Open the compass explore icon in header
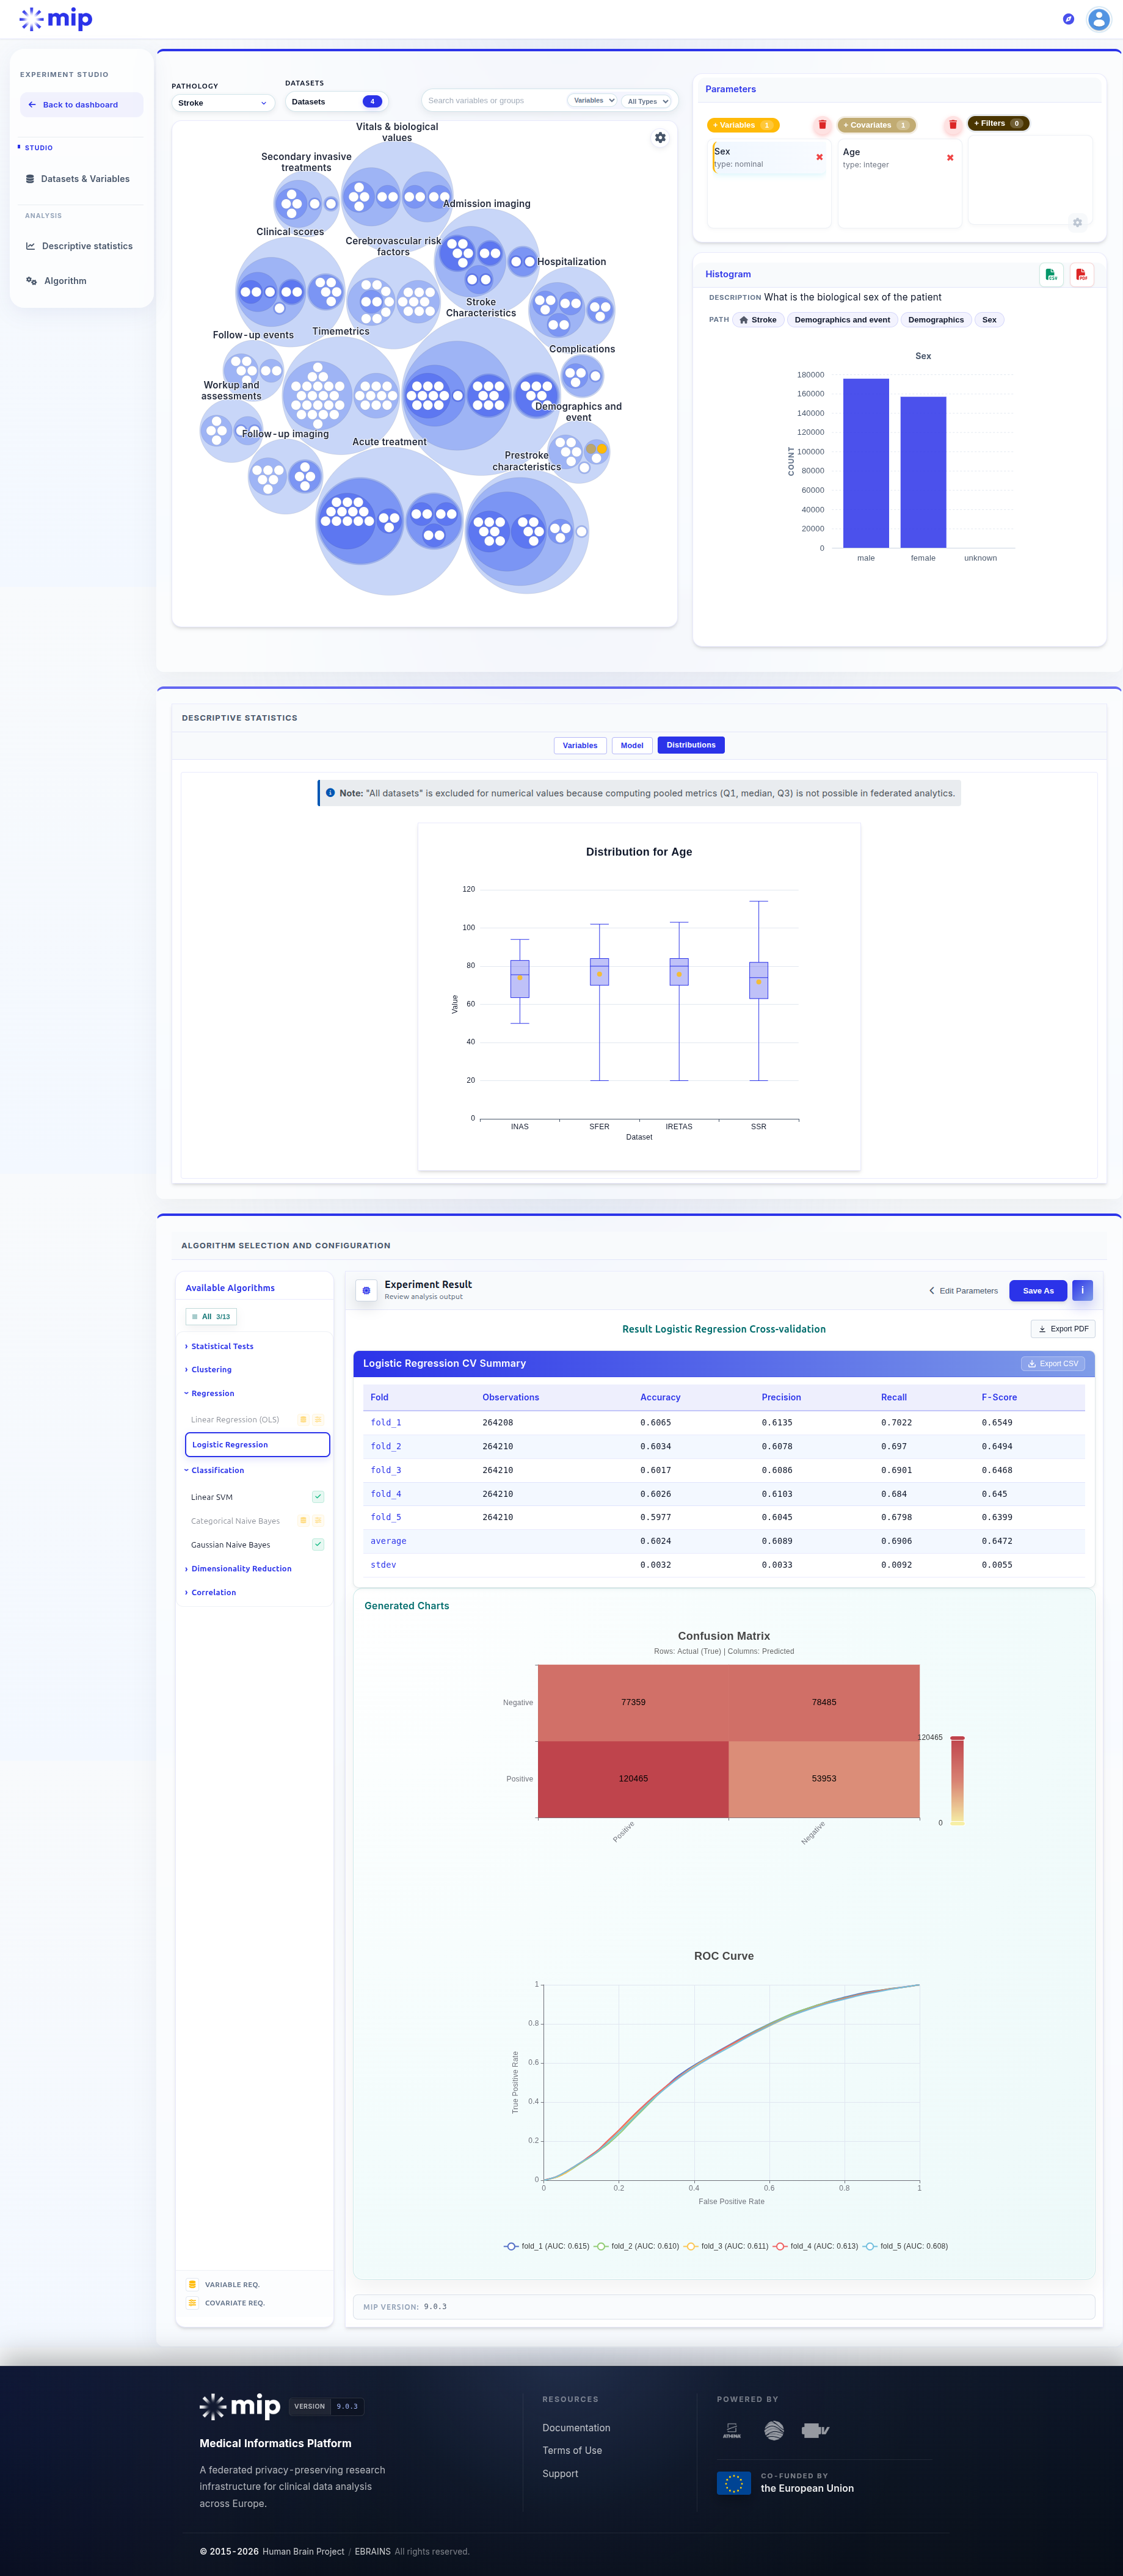 click(x=1068, y=19)
